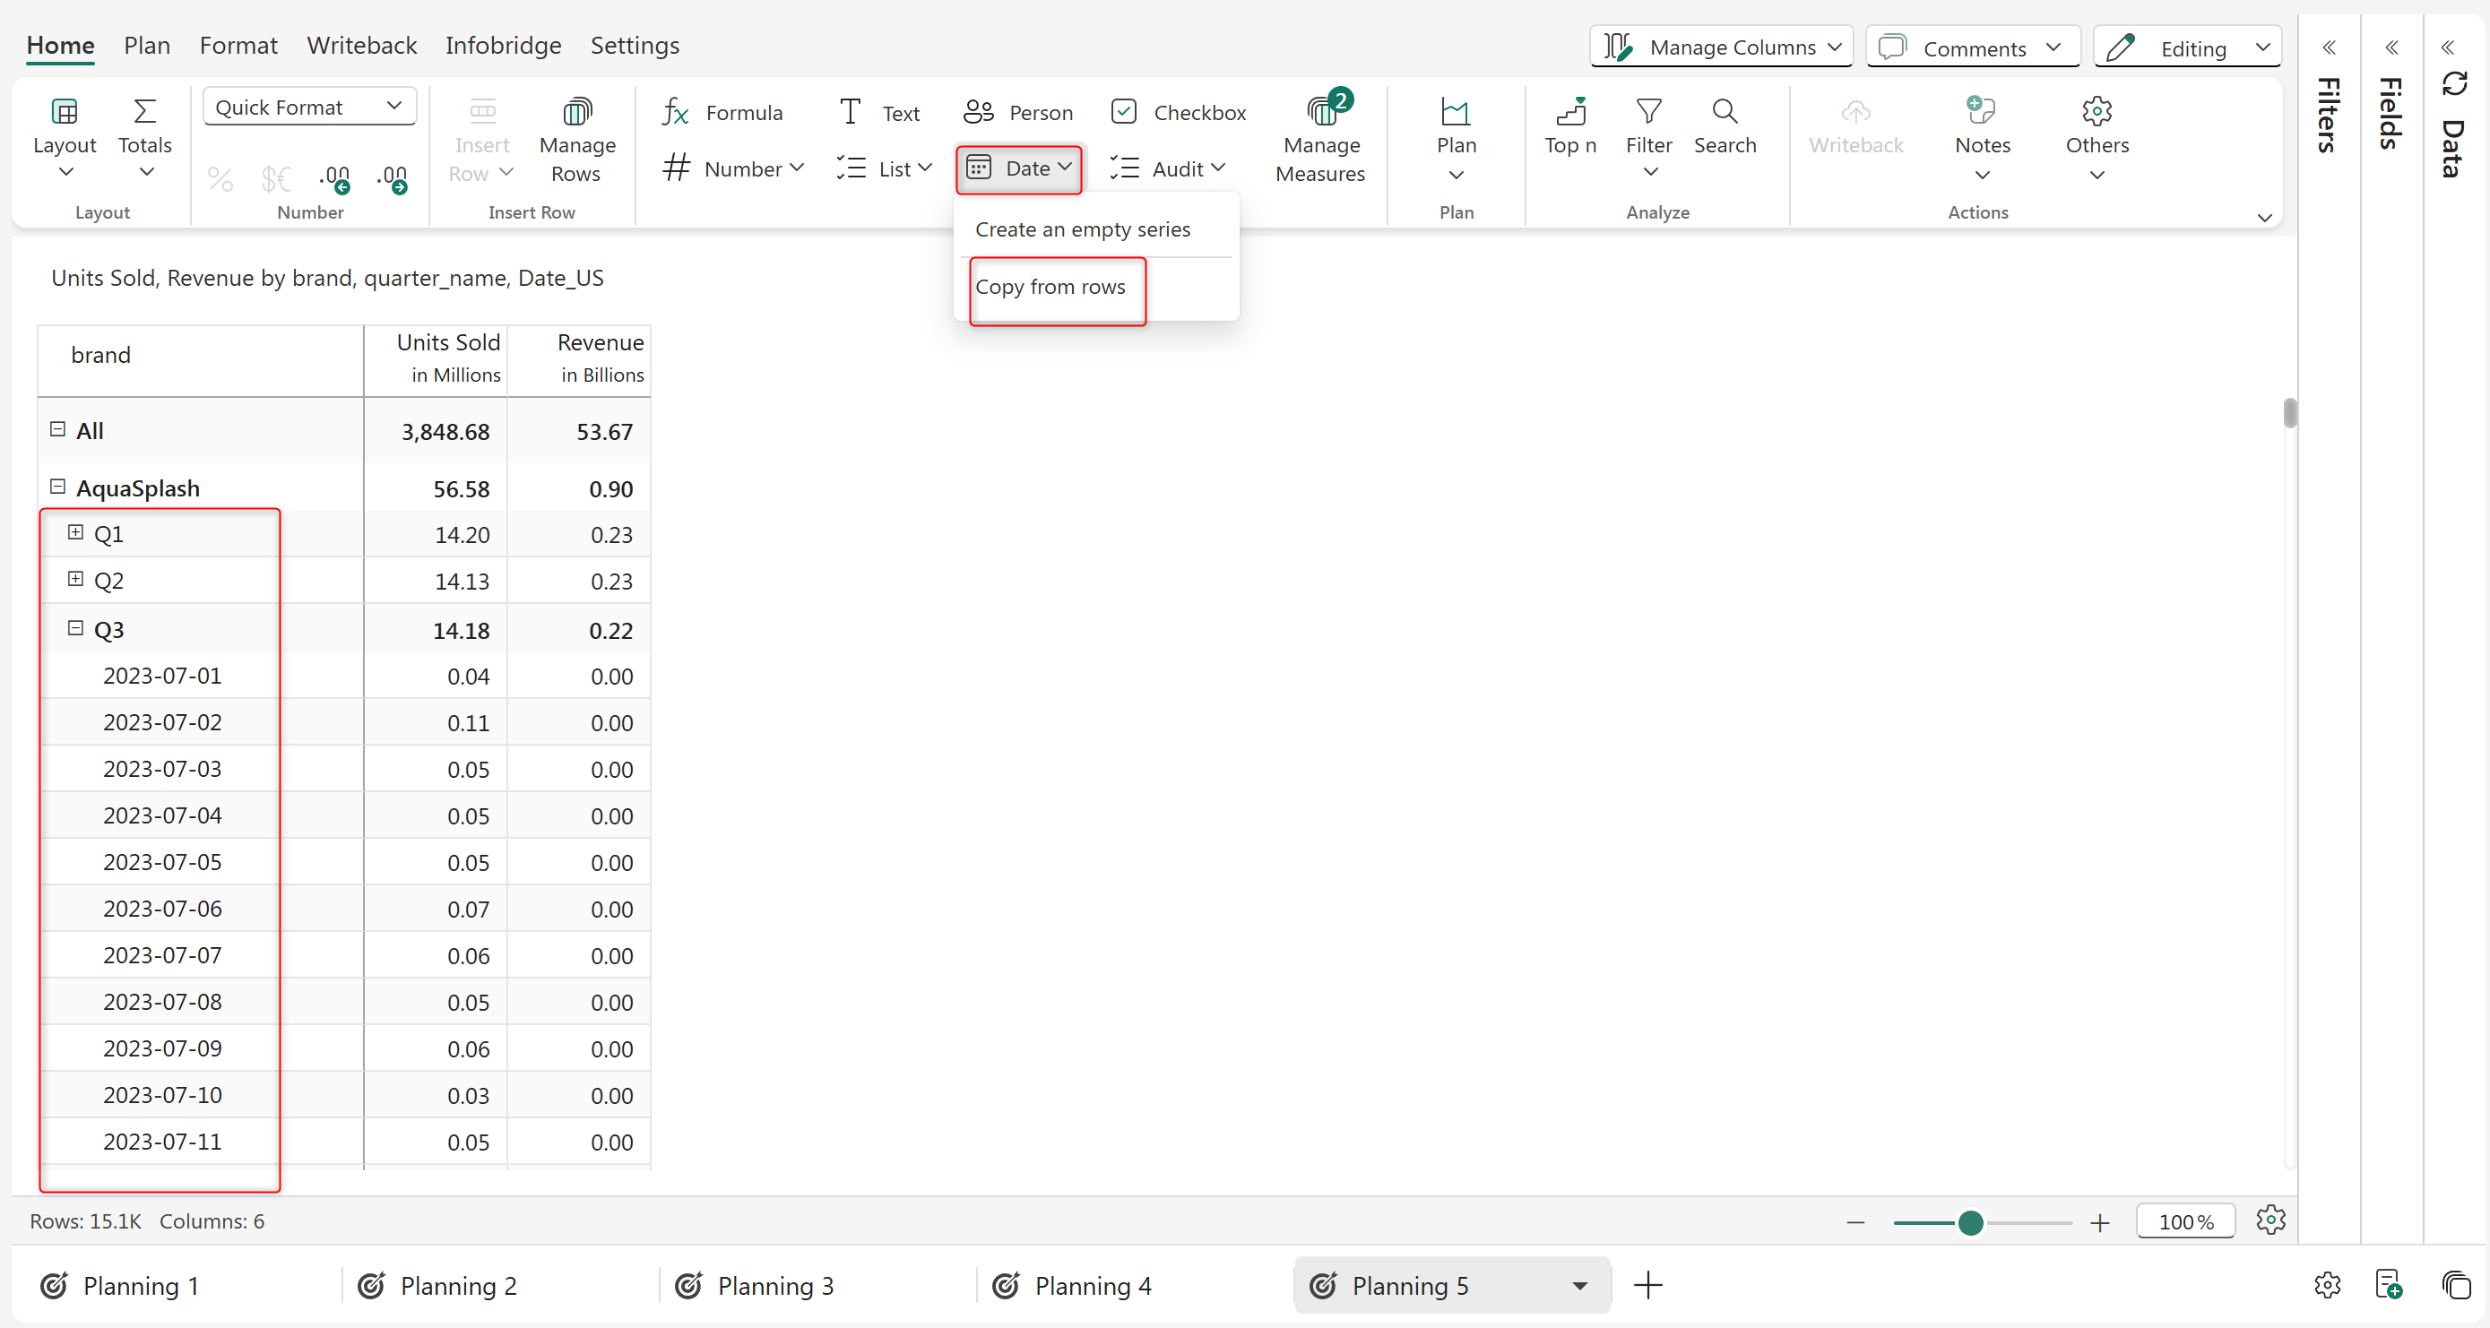Image resolution: width=2490 pixels, height=1328 pixels.
Task: Insert a Checkbox column
Action: 1178,112
